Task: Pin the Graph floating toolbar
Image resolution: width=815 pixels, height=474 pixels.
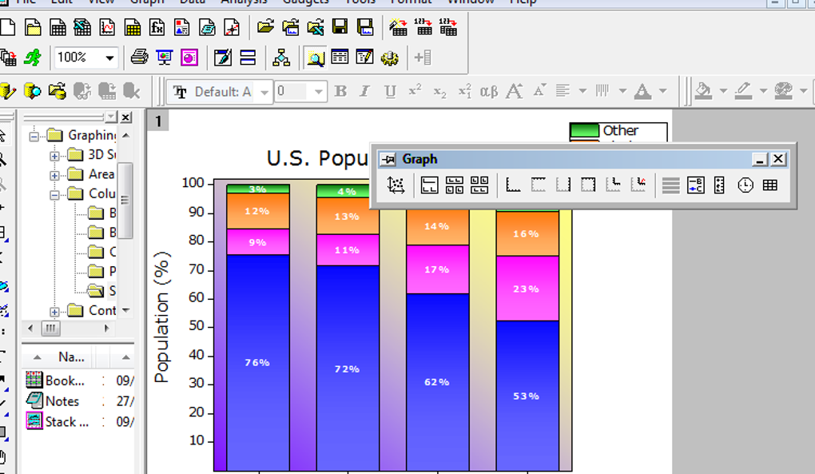Action: (388, 159)
